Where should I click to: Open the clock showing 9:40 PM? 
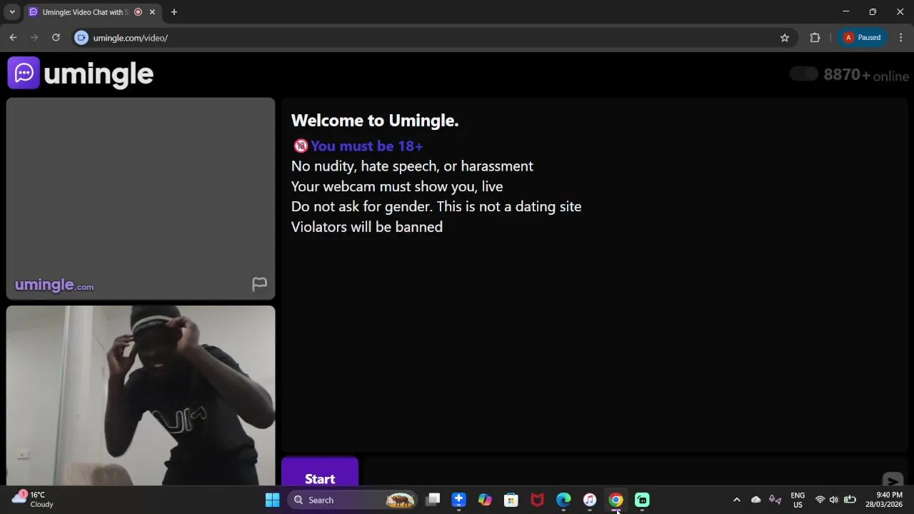pyautogui.click(x=884, y=500)
